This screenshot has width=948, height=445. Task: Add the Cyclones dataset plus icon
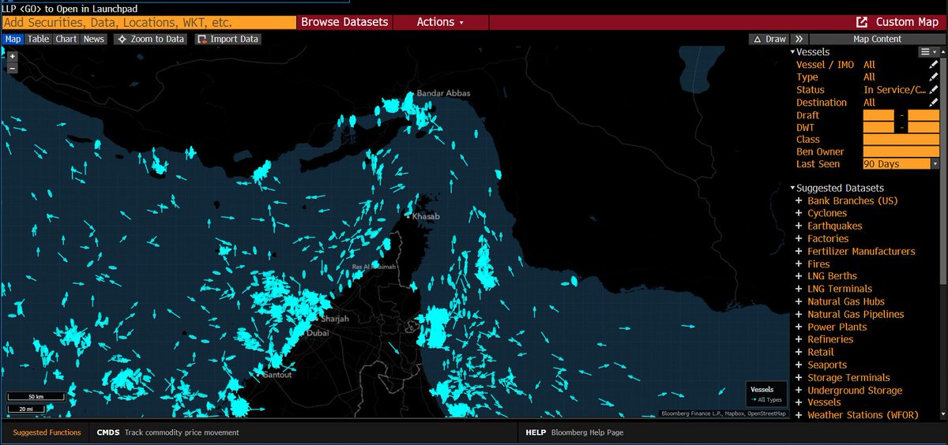tap(799, 213)
